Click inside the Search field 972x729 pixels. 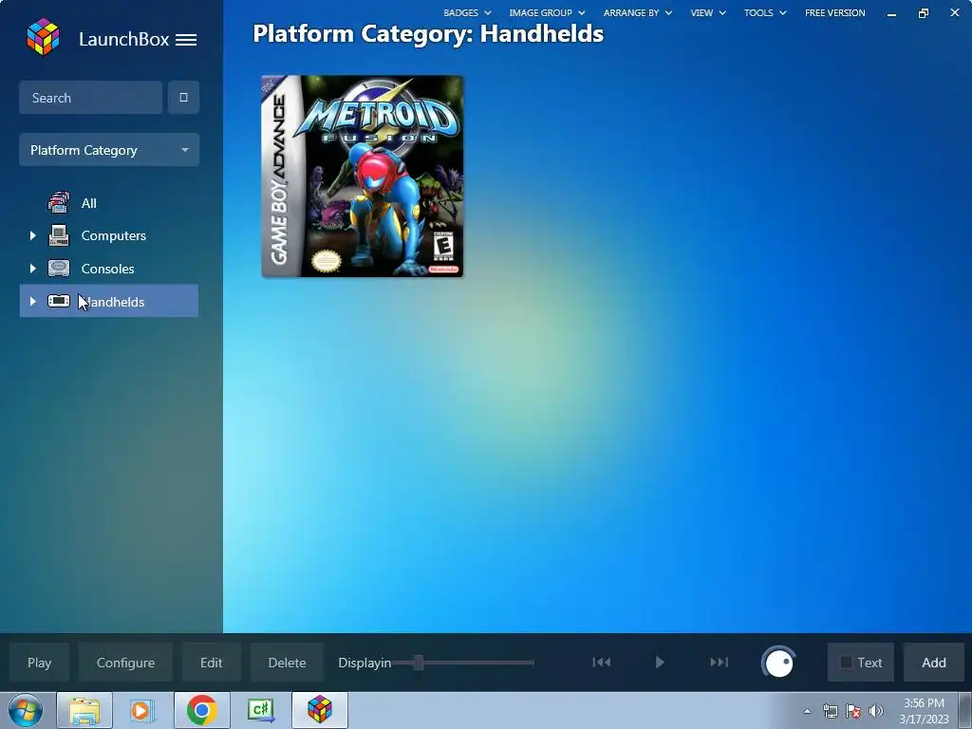coord(90,98)
